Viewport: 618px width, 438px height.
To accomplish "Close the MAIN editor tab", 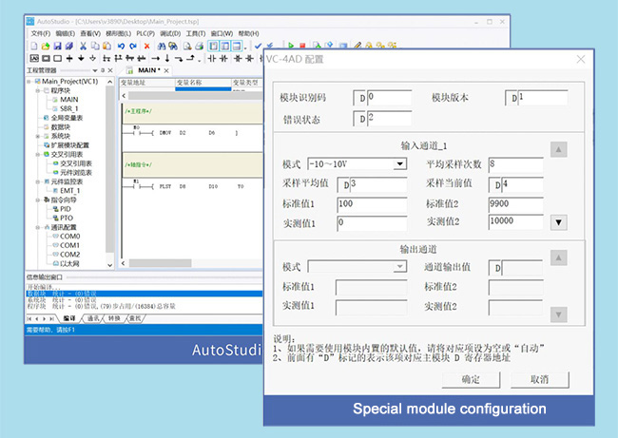I will (x=166, y=70).
